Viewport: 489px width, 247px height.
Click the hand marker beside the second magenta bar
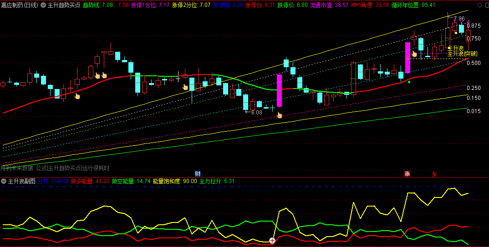tap(414, 53)
